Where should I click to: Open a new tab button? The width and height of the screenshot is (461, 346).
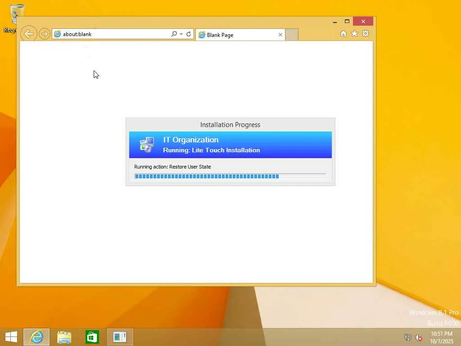(x=292, y=35)
